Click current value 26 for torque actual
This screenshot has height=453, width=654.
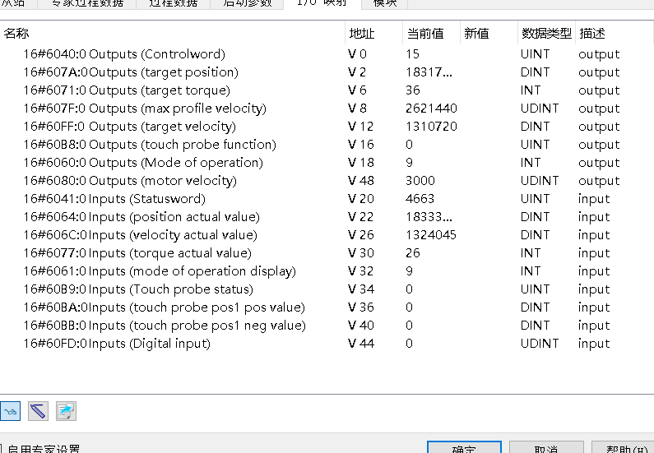pyautogui.click(x=412, y=253)
